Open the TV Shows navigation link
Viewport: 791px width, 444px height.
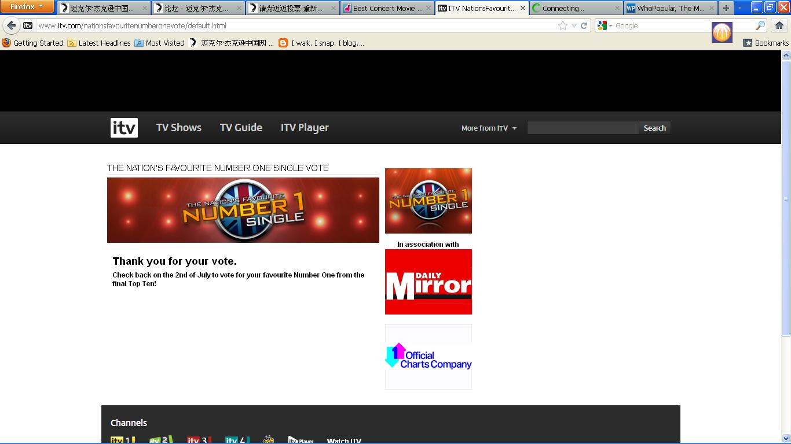coord(178,128)
